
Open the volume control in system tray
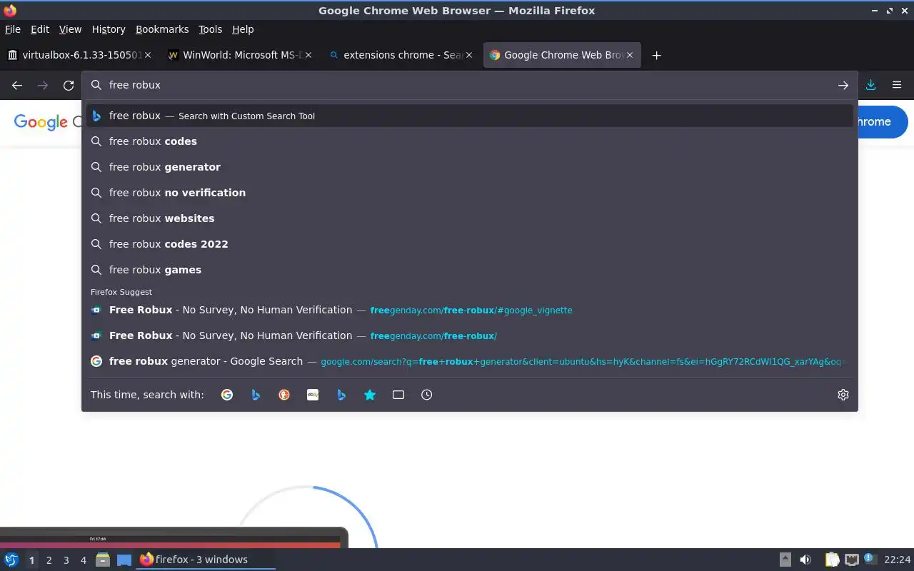pyautogui.click(x=805, y=560)
